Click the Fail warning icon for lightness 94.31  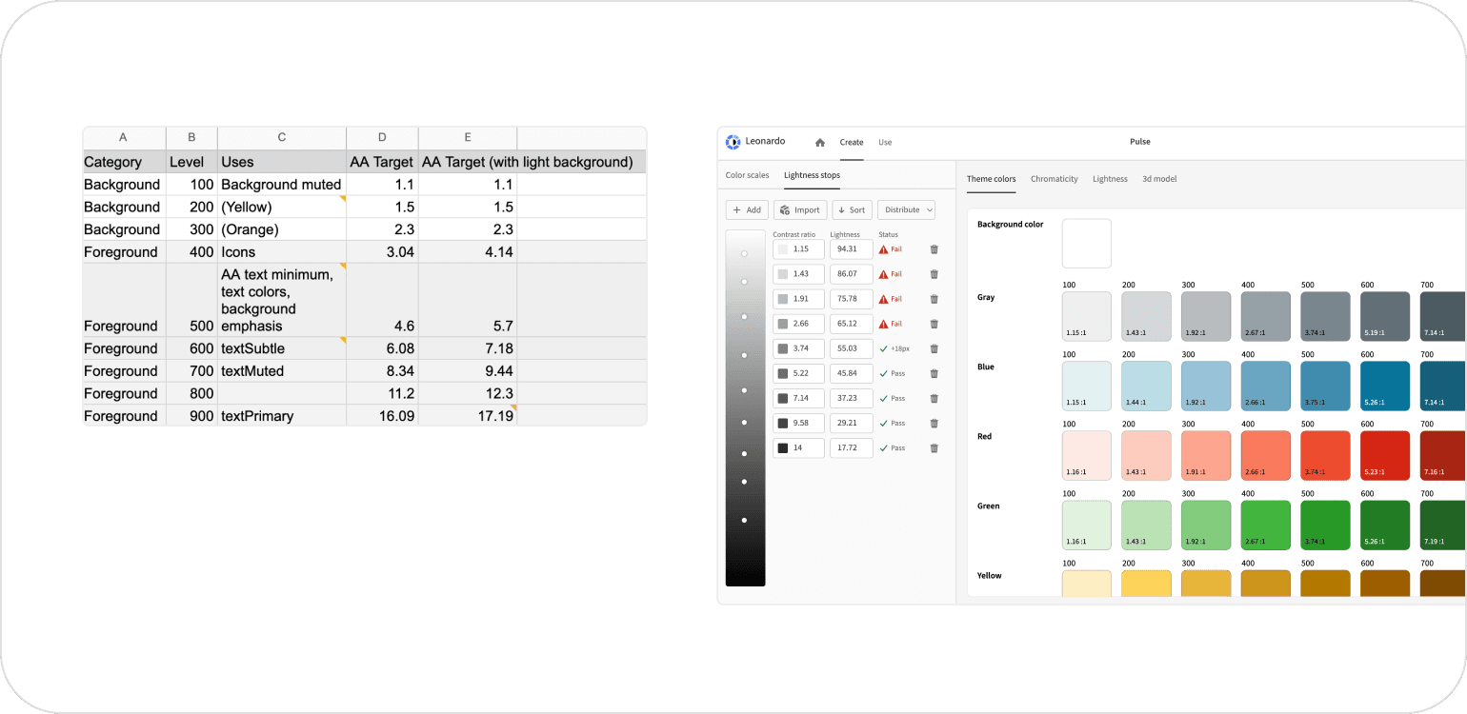pos(883,249)
